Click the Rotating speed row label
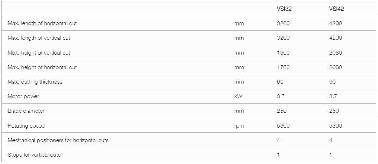This screenshot has width=378, height=164. tap(26, 126)
